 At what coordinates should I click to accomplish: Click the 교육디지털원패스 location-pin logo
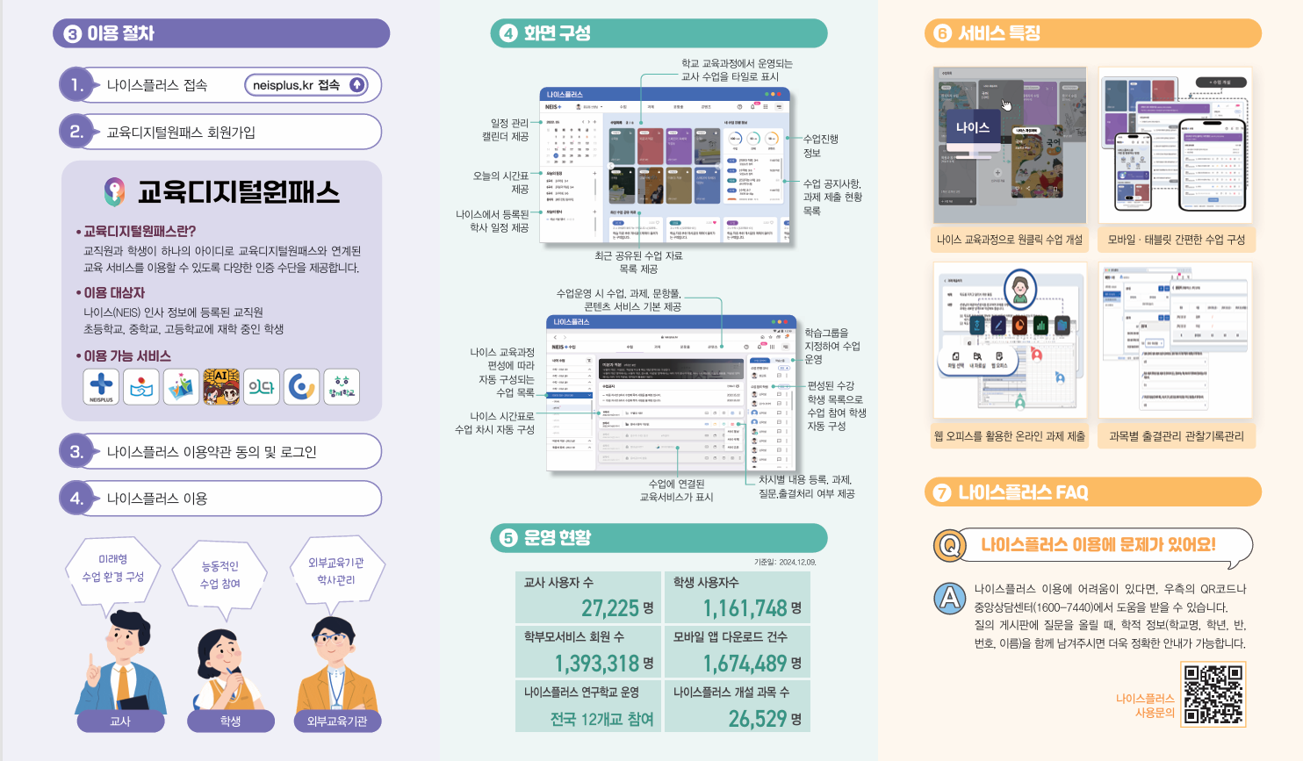pos(115,191)
